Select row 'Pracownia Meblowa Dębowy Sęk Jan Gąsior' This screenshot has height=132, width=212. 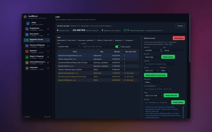[98, 63]
